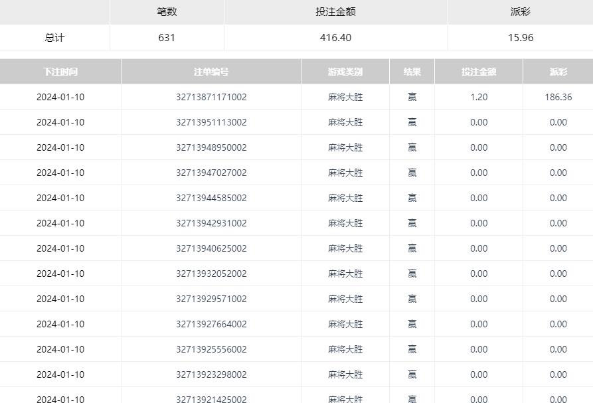Click the lower 派彩 table column header
The image size is (593, 403).
click(x=558, y=72)
